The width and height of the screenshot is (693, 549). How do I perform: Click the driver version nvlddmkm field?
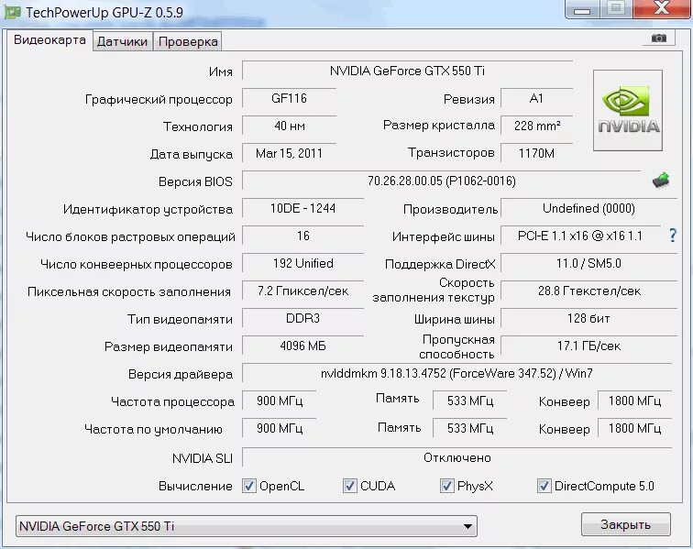456,374
